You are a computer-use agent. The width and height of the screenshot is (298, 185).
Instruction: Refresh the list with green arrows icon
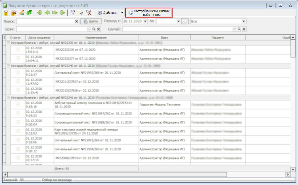click(29, 13)
